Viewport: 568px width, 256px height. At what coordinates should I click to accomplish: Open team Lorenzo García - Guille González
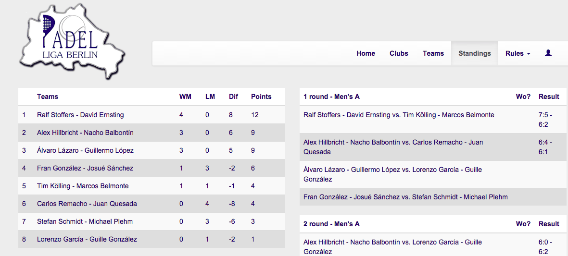[x=87, y=239]
